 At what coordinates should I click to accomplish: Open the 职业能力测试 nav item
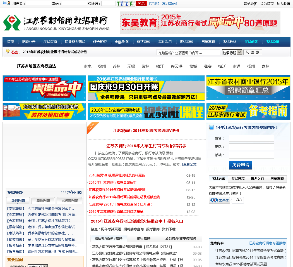[75, 42]
